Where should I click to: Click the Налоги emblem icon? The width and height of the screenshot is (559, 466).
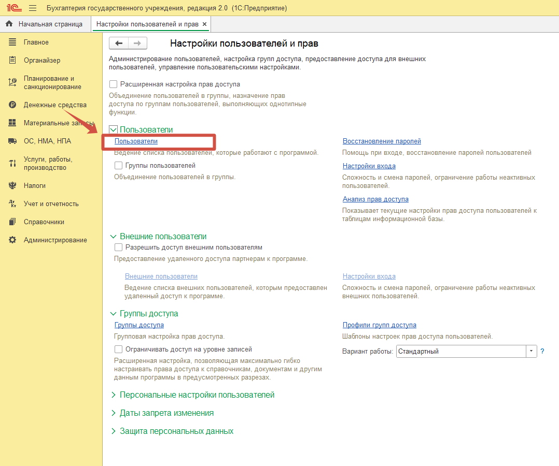[x=12, y=185]
